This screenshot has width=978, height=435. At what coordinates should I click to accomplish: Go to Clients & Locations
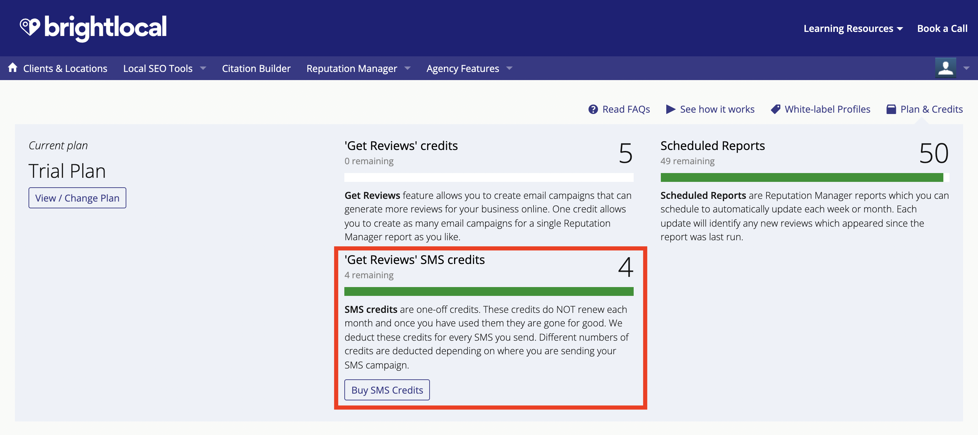65,69
